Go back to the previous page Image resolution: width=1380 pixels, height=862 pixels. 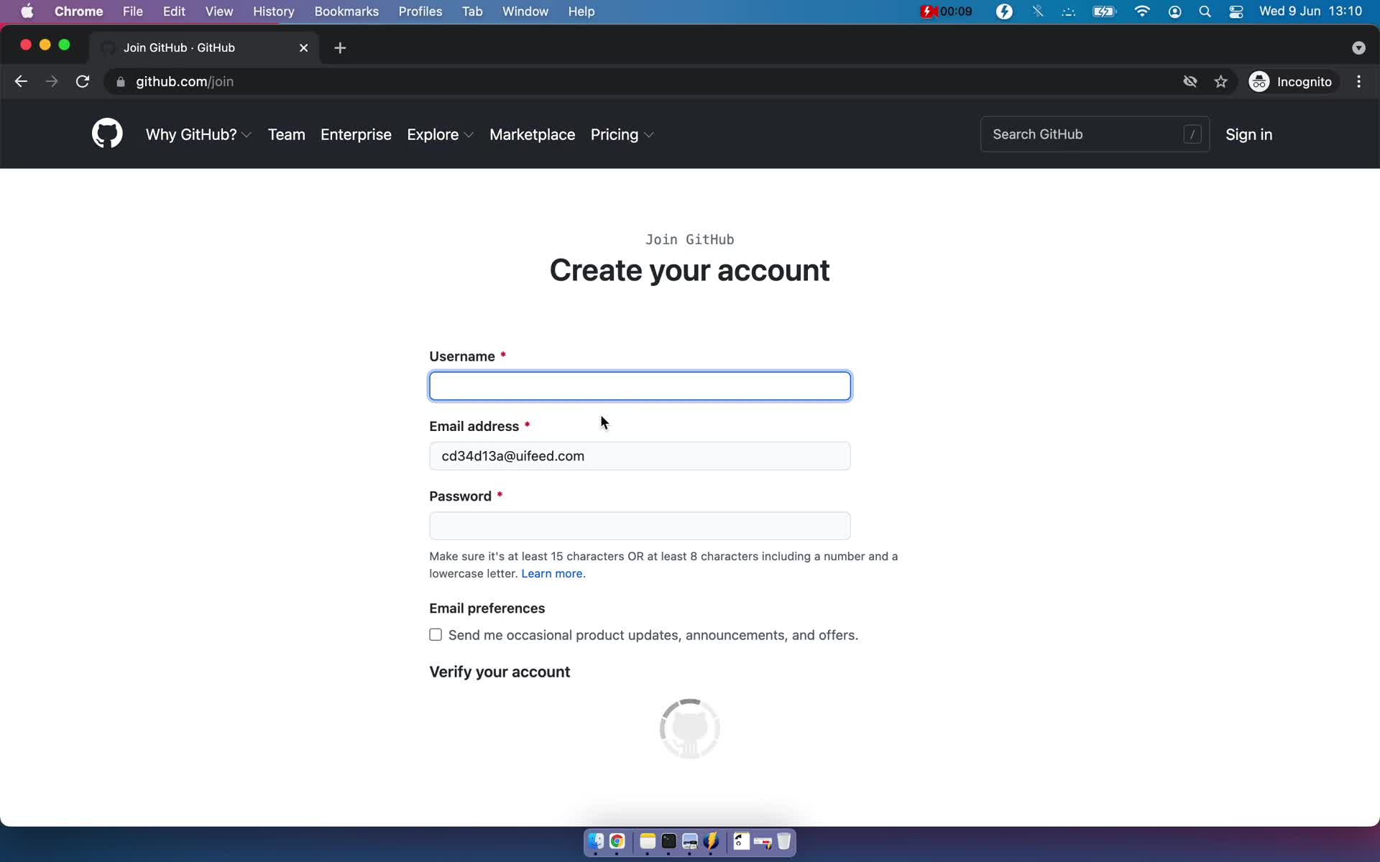pos(21,82)
